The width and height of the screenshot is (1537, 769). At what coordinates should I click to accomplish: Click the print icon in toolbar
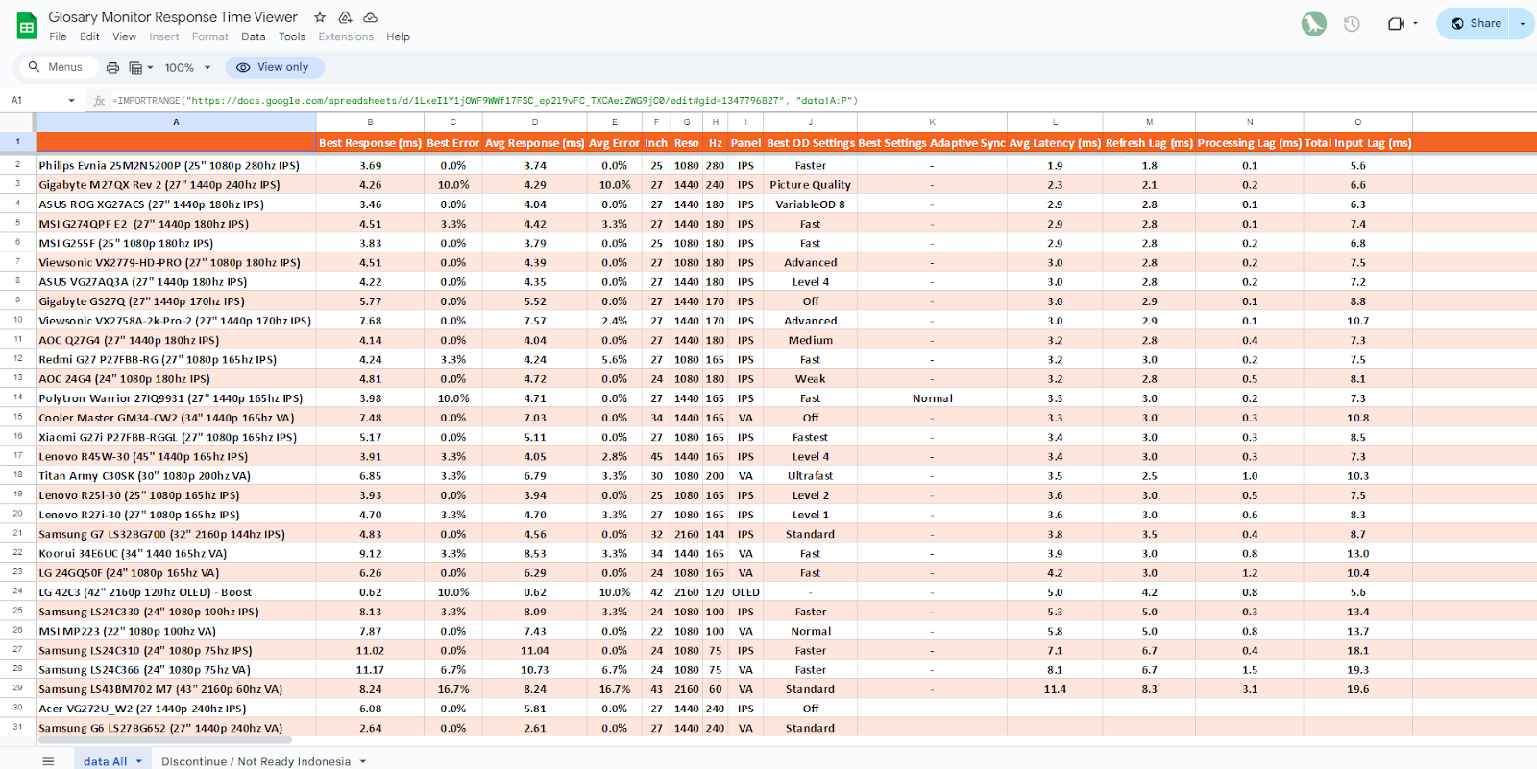click(112, 67)
